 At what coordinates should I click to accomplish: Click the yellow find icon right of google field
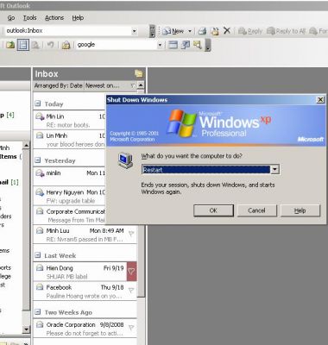198,45
